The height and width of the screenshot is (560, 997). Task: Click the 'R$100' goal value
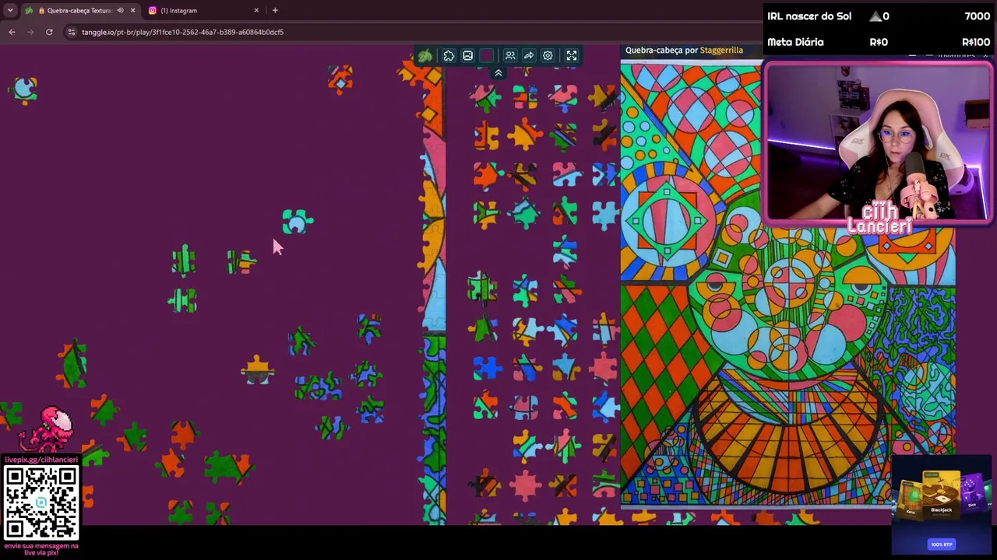(976, 42)
